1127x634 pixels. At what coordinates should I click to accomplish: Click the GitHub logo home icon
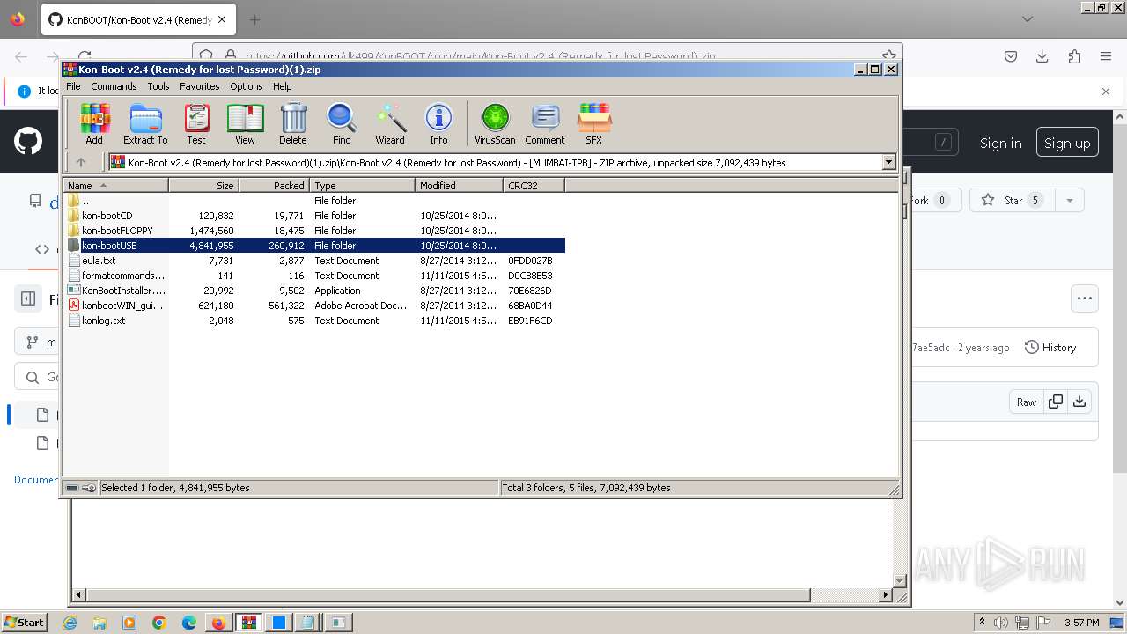pyautogui.click(x=28, y=142)
